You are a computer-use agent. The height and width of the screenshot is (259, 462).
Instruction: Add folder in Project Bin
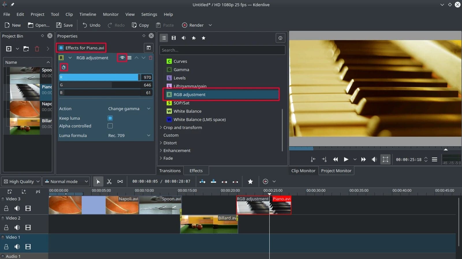pyautogui.click(x=26, y=49)
